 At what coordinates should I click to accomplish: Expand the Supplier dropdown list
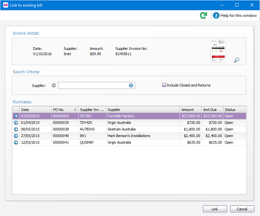131,86
